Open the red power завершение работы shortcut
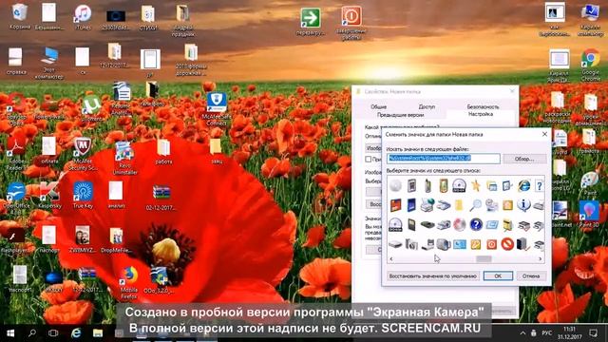608x342 pixels. coord(351,23)
